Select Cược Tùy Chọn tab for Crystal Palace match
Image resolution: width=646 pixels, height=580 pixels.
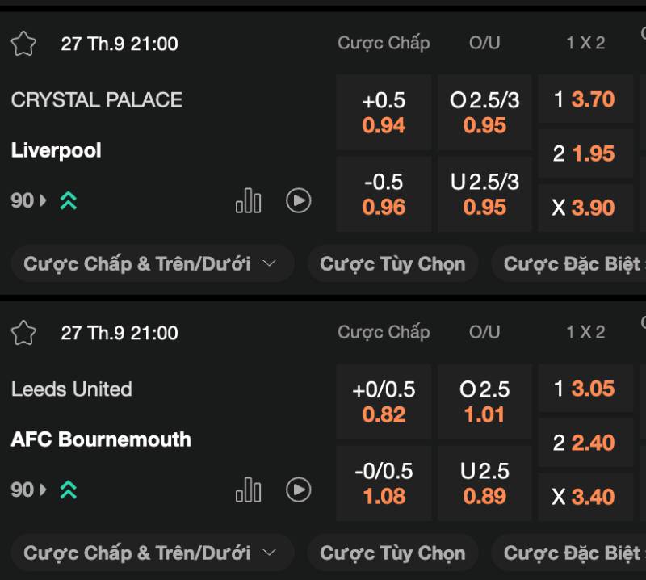[x=392, y=264]
